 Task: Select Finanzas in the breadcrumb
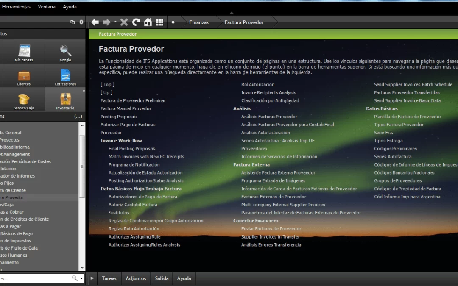pos(198,22)
